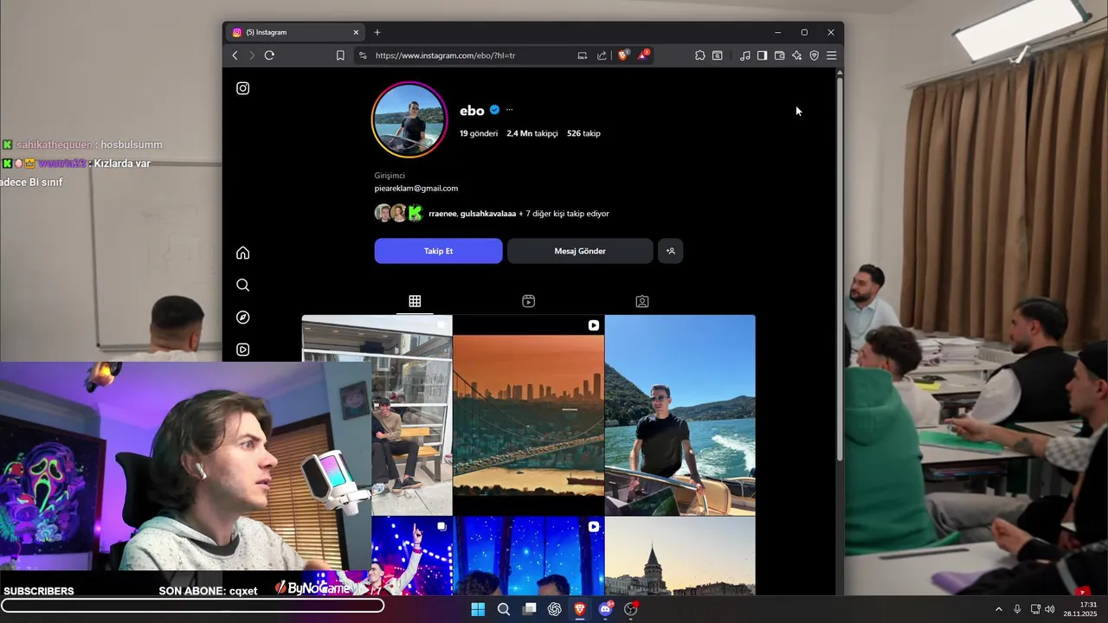This screenshot has height=623, width=1108.
Task: Open Brave Rewards triangle icon
Action: [643, 55]
